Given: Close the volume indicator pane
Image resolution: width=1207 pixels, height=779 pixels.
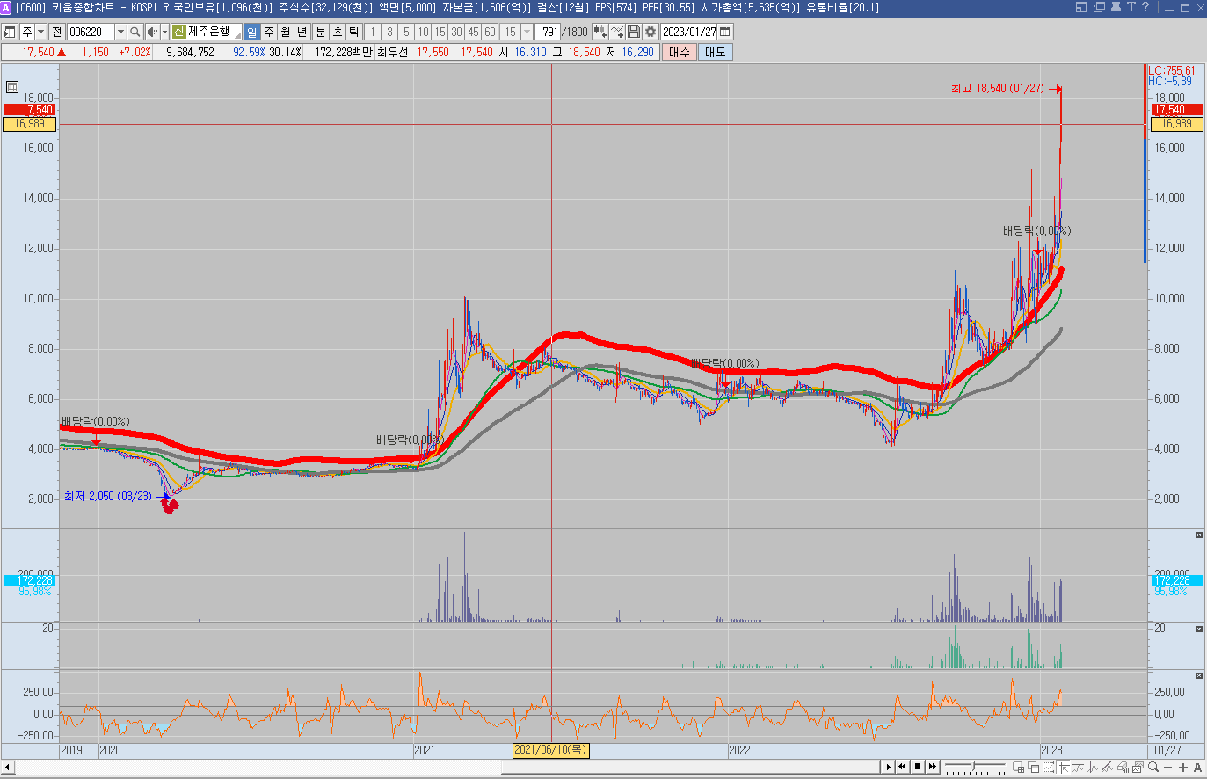Looking at the screenshot, I should (1198, 535).
